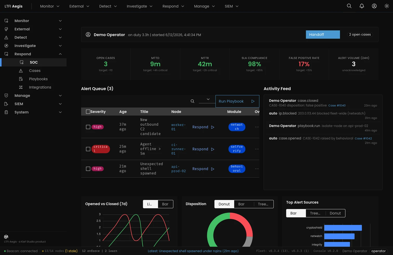This screenshot has width=393, height=255.
Task: Open the SIEM top menu
Action: click(231, 6)
